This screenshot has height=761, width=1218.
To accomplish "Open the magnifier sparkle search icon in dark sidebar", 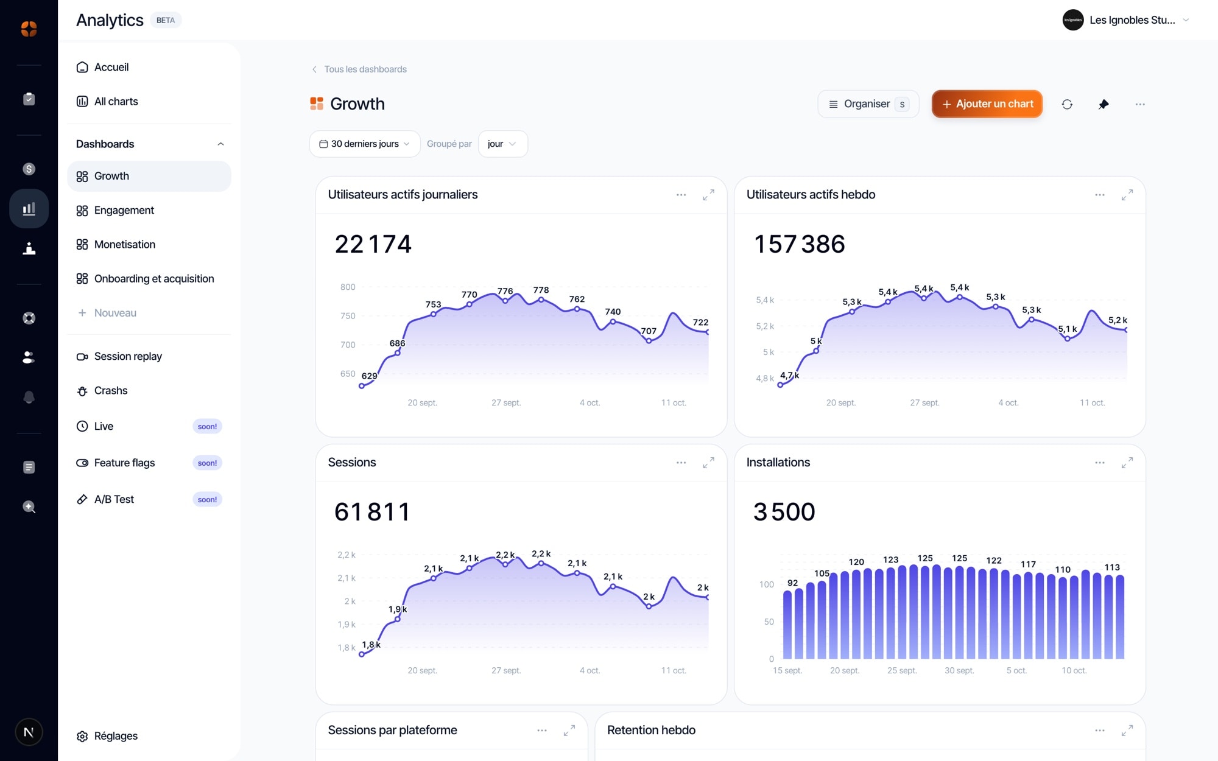I will tap(29, 507).
